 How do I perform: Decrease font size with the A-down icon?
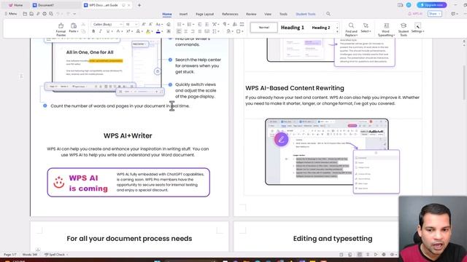(x=151, y=24)
